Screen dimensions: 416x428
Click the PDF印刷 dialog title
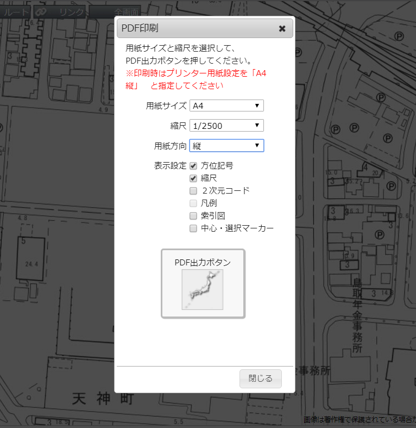140,28
